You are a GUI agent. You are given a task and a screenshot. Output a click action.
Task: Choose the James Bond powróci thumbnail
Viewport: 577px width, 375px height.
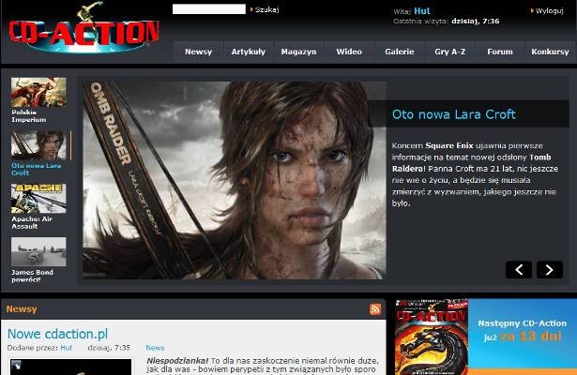point(38,252)
